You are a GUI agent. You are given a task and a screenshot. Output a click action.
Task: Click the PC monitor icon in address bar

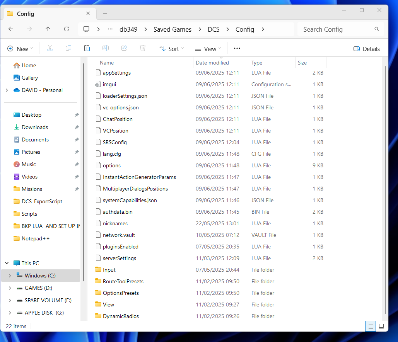point(86,29)
